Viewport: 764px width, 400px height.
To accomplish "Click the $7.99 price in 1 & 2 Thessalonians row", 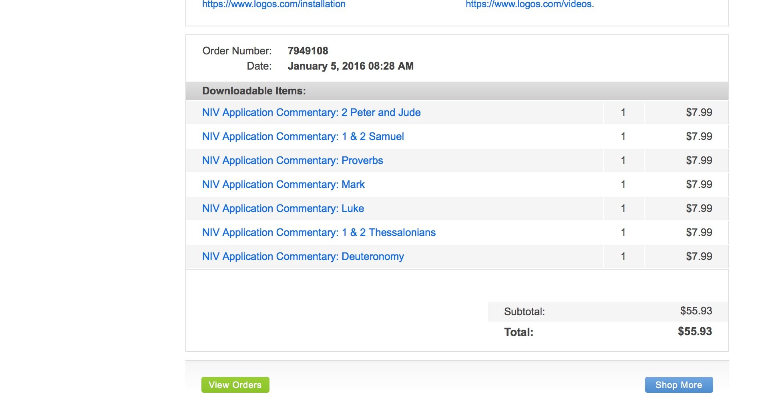I will (699, 232).
